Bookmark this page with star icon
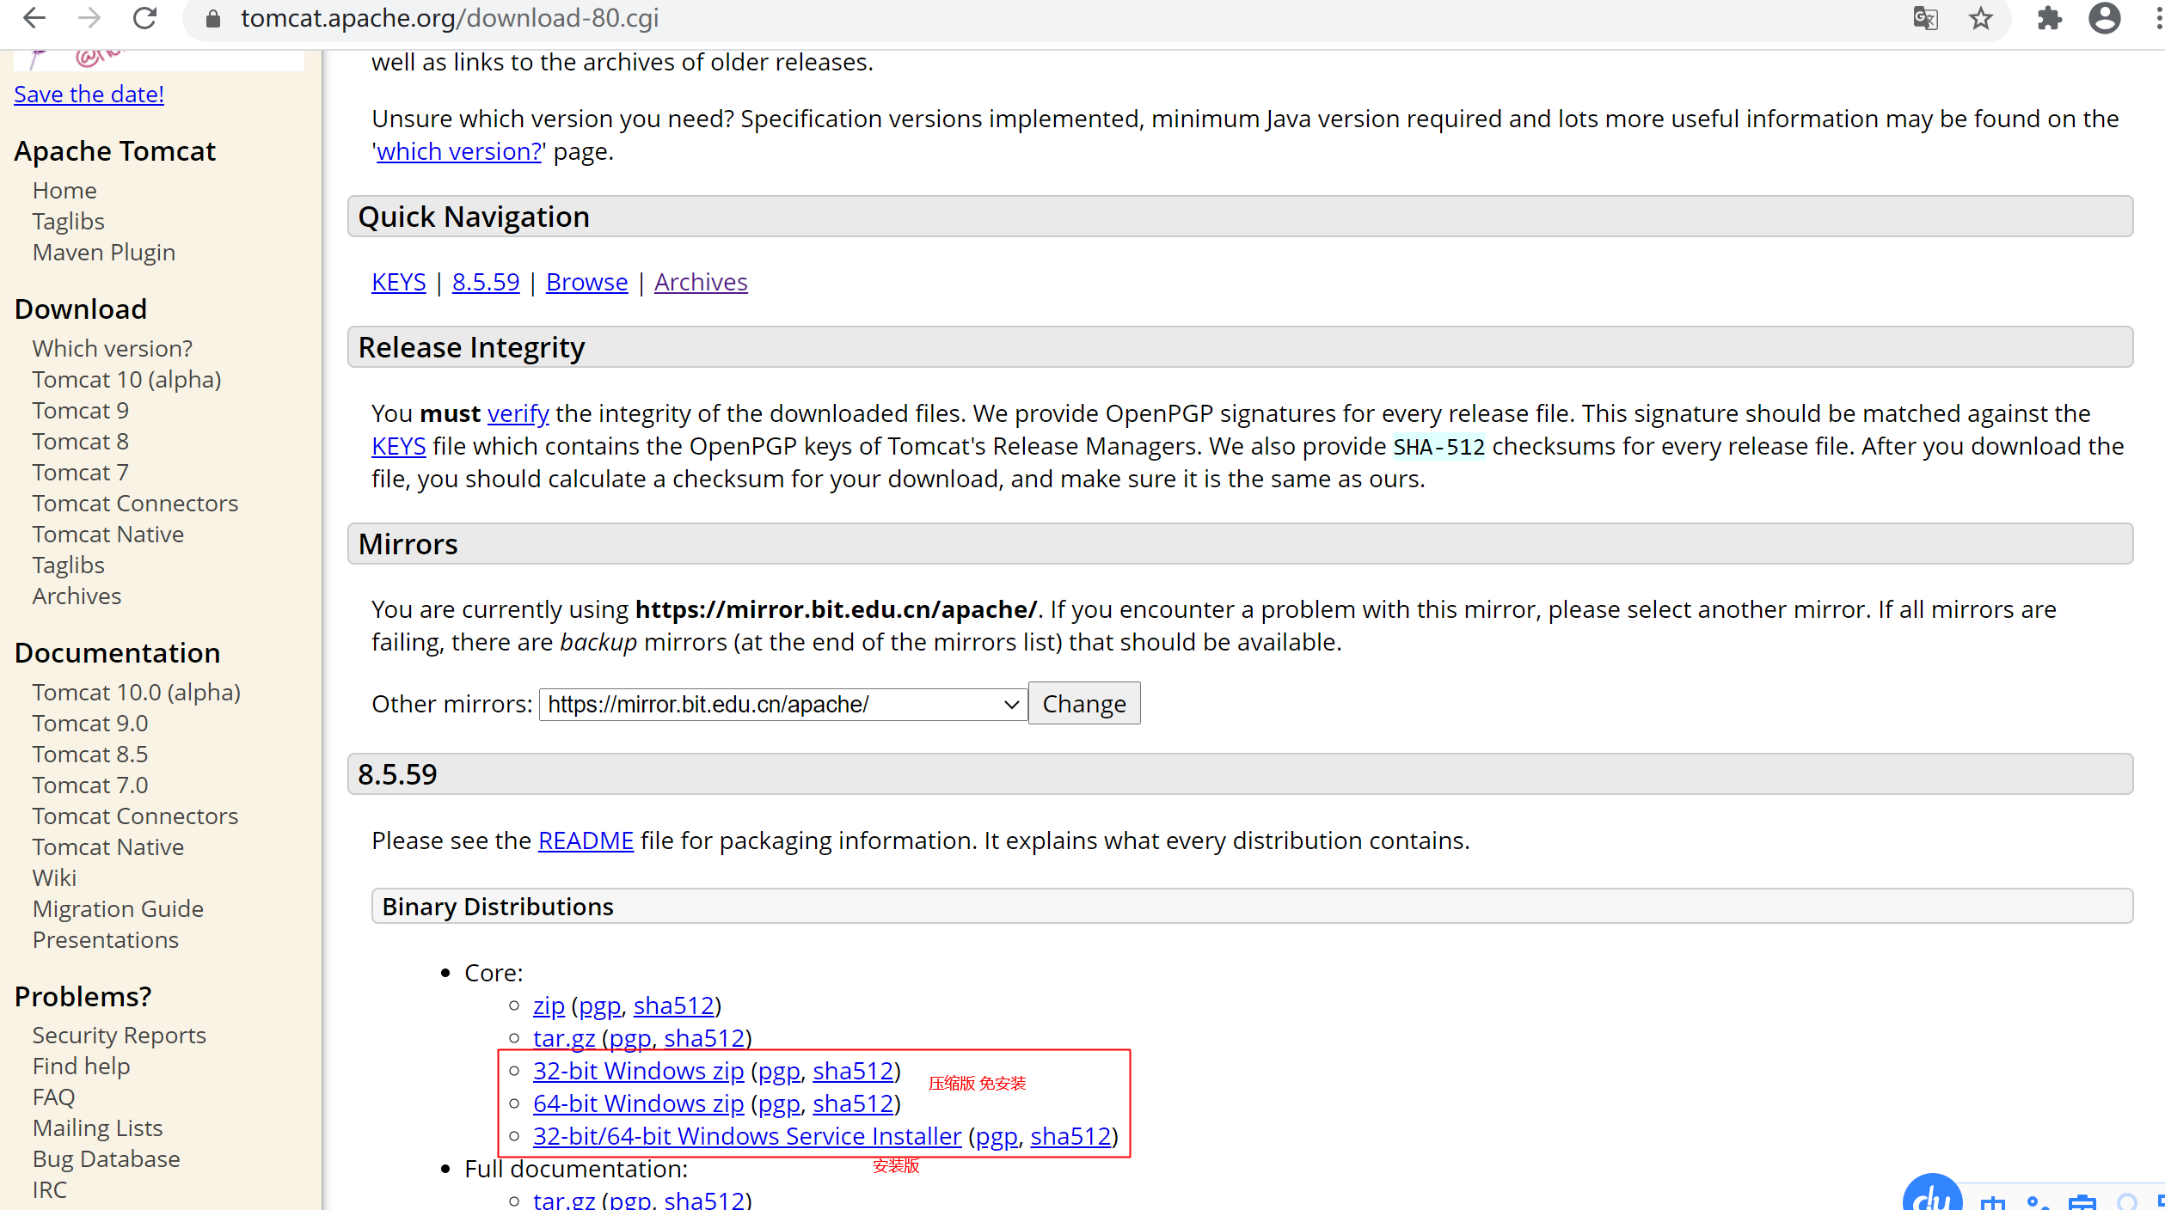 (1980, 18)
